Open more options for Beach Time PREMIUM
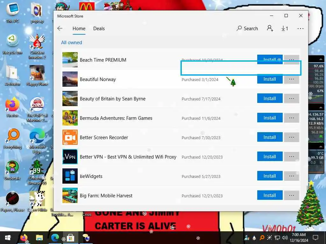Image resolution: width=326 pixels, height=244 pixels. point(292,59)
